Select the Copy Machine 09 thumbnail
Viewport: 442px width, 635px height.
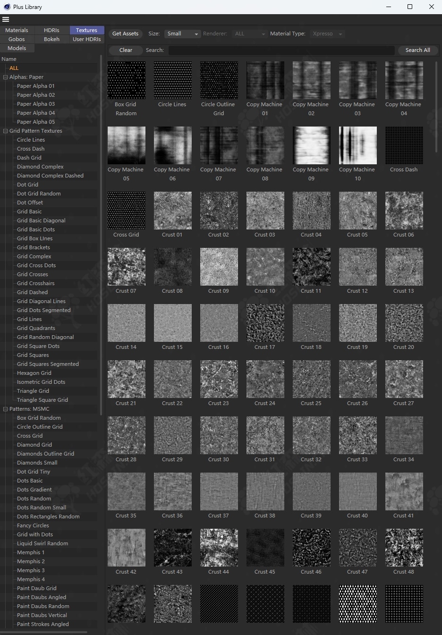(312, 145)
